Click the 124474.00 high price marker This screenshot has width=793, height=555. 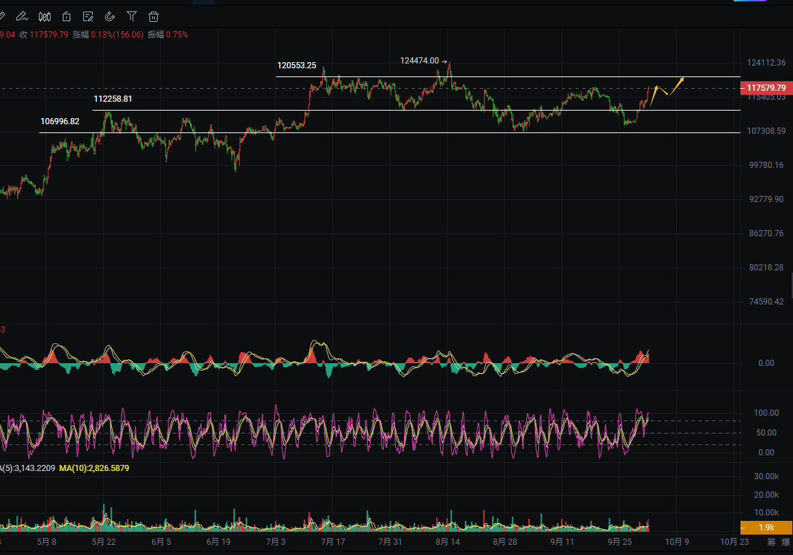click(419, 61)
